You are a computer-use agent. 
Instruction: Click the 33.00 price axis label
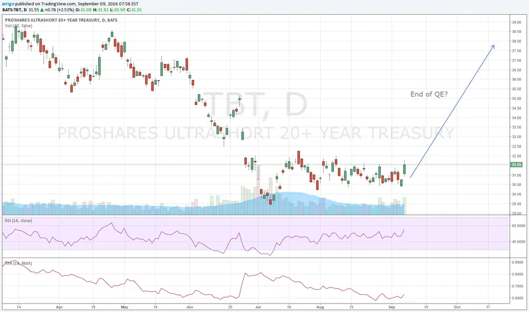click(517, 137)
